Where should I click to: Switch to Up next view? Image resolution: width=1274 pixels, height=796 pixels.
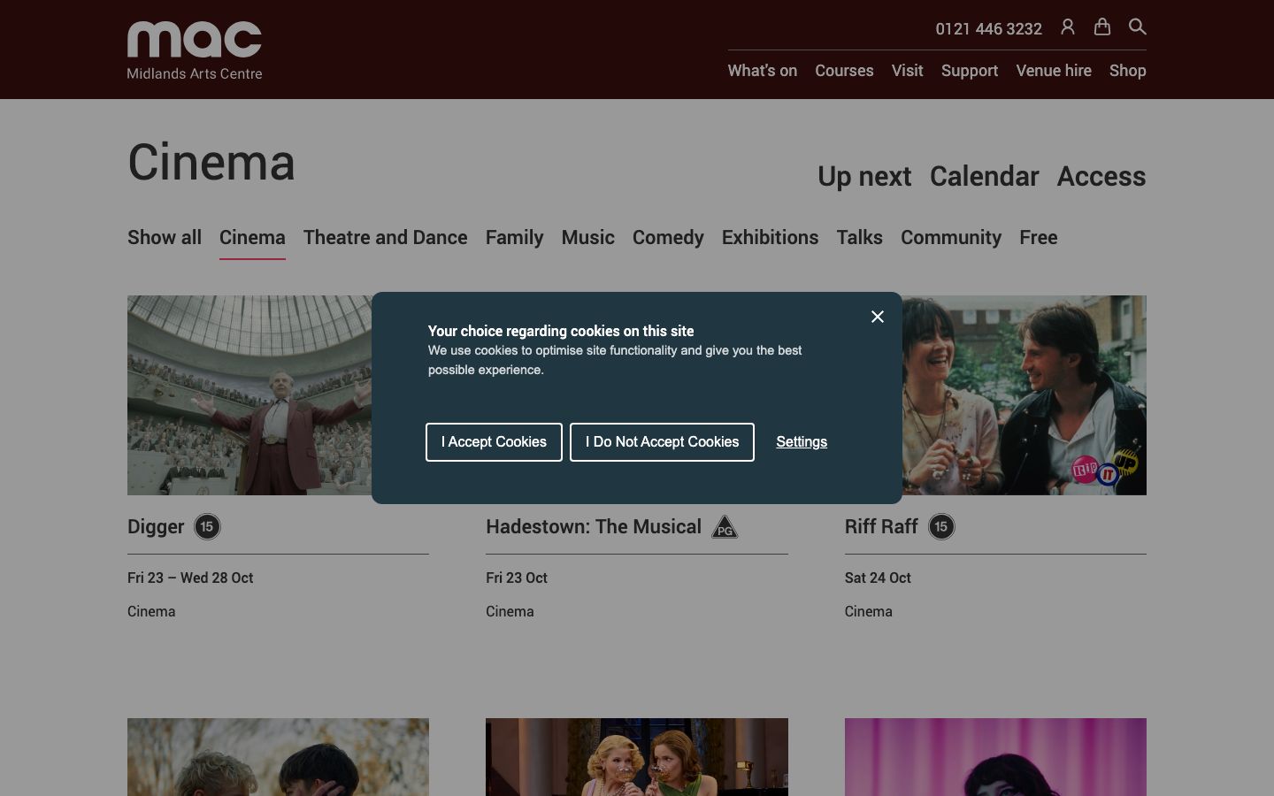click(864, 177)
